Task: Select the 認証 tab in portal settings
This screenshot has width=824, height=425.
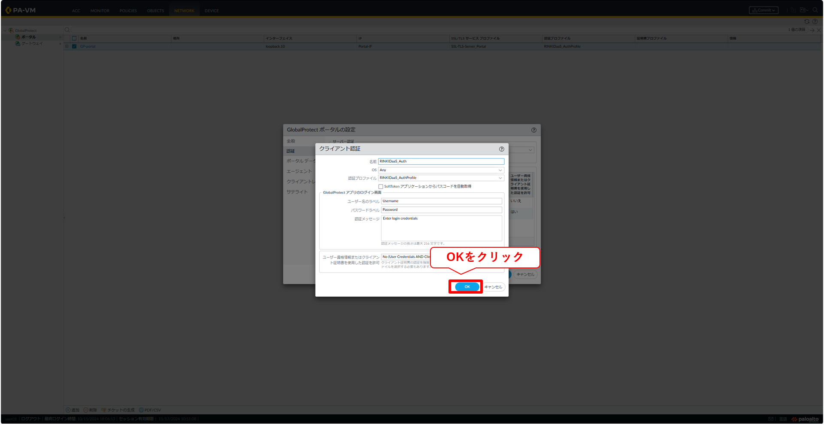Action: 291,151
